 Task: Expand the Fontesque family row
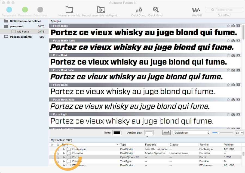[64, 149]
